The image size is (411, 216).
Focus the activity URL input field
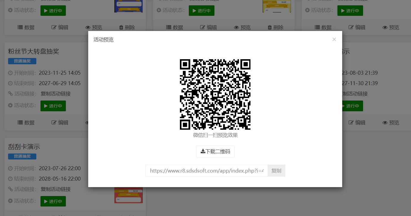207,171
